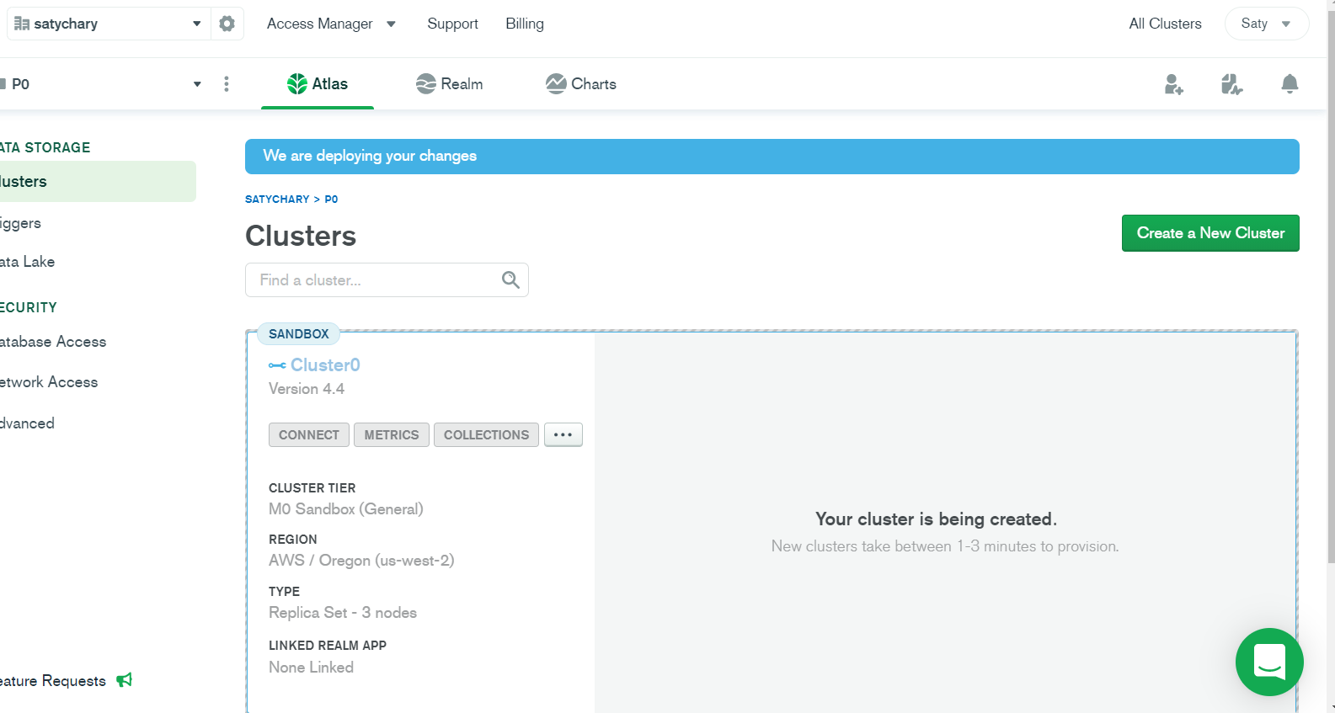Open Data Lake in the sidebar
This screenshot has height=713, width=1335.
click(27, 262)
